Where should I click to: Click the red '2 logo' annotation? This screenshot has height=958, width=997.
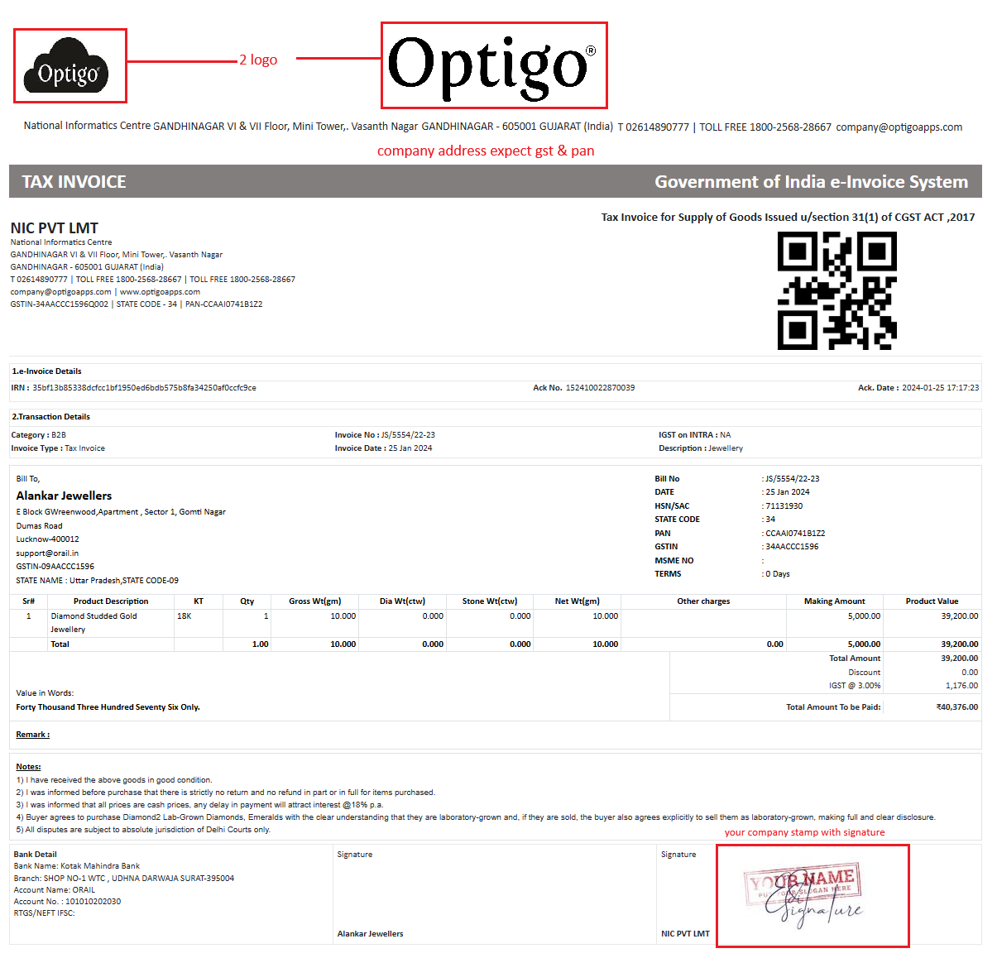258,60
